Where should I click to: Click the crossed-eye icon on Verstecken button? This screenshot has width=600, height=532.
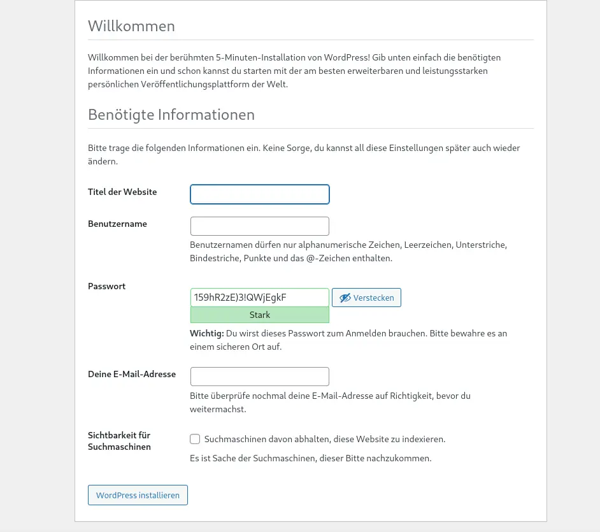tap(345, 298)
